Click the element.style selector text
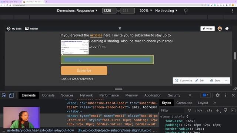Viewport: 237px width, 133px height. tap(172, 117)
